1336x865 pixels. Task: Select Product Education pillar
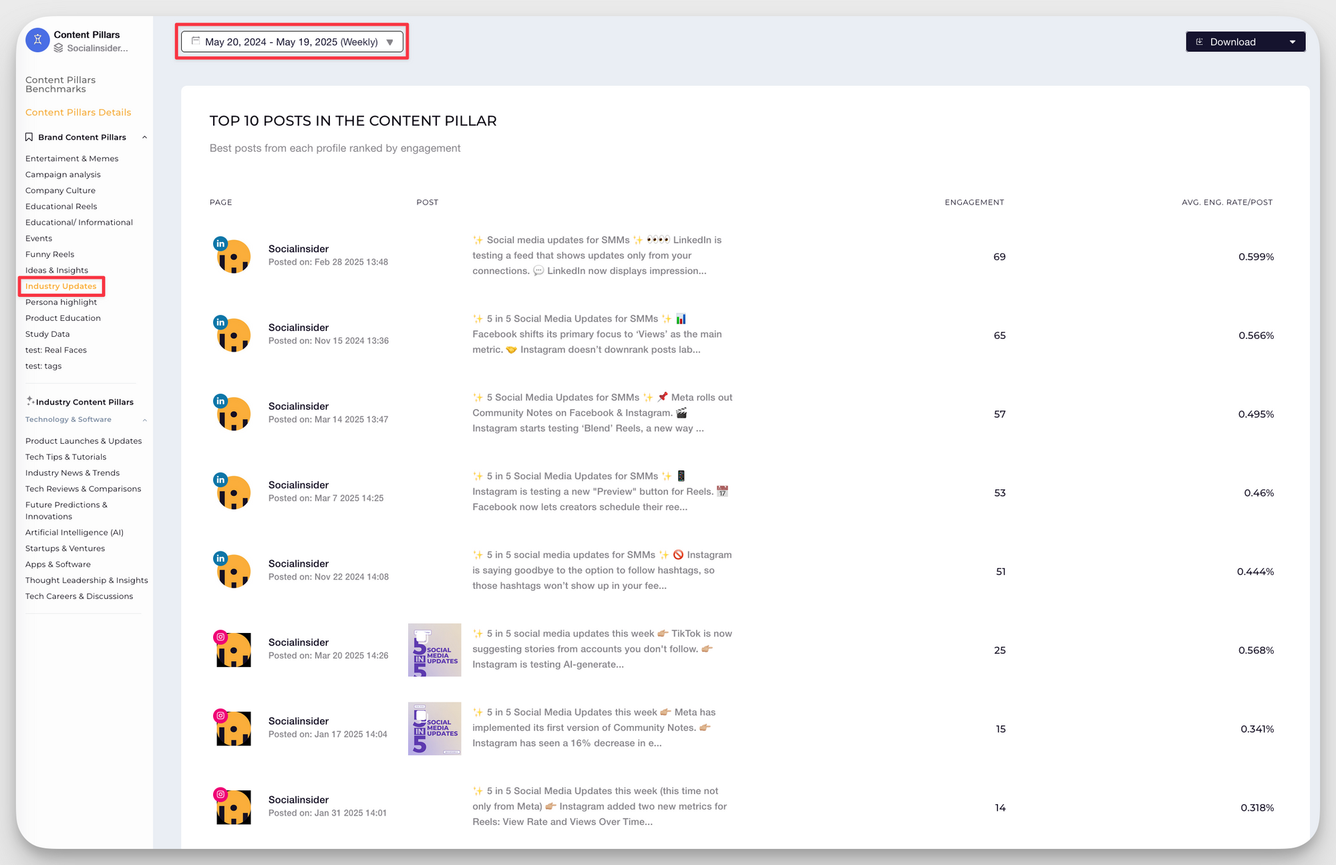63,318
